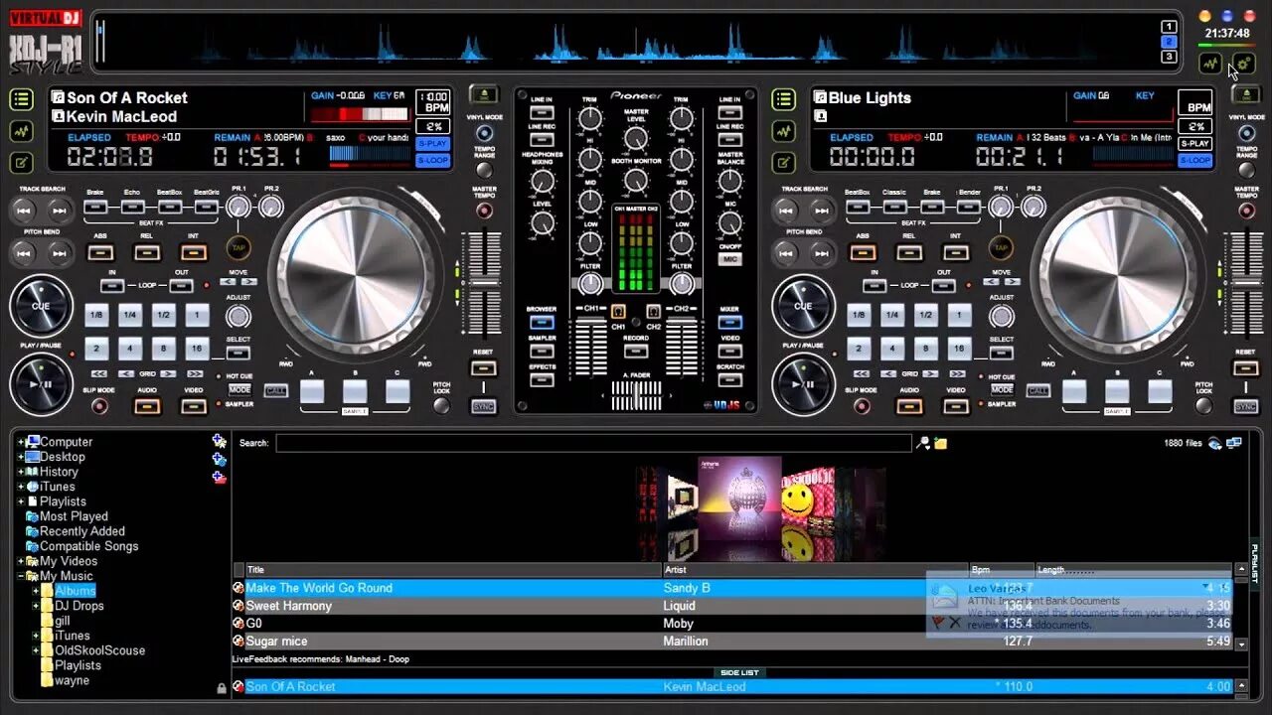Click search options icon beside search bar
Screen dimensions: 1272x715
[x=923, y=443]
